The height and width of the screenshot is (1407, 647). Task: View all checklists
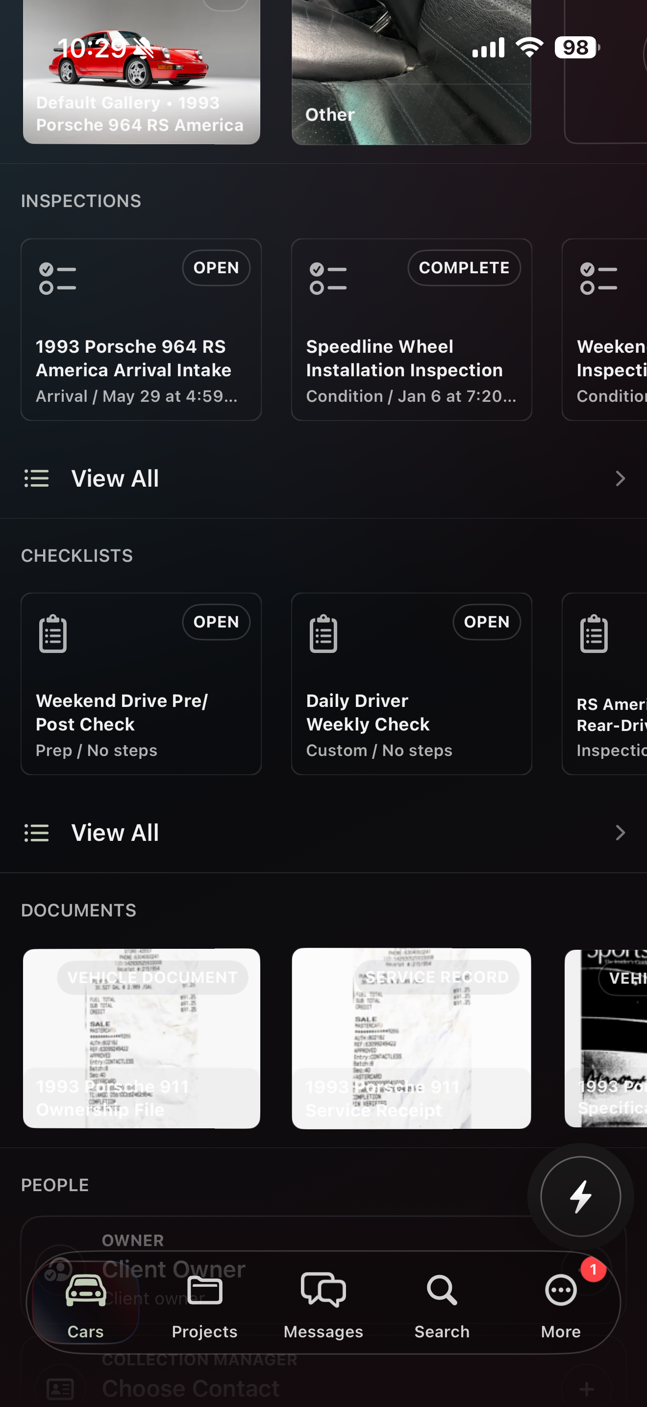[x=323, y=833]
